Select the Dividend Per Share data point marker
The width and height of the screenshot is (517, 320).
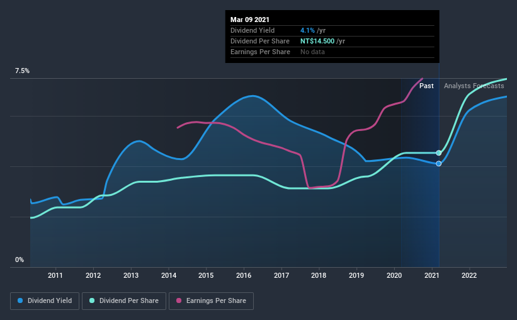(438, 152)
